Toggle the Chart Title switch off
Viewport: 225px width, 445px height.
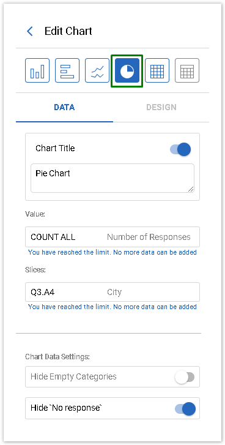tap(180, 149)
